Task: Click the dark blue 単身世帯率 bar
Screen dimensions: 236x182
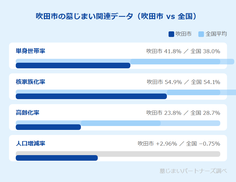Action: click(x=73, y=66)
